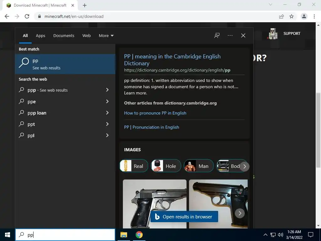This screenshot has width=321, height=241.
Task: Open How to pronounce PP in English
Action: tap(155, 113)
